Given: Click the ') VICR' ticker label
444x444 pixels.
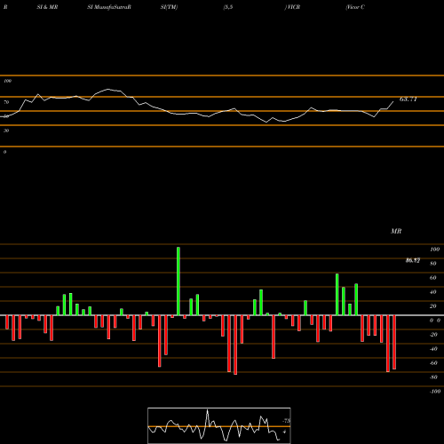Looking at the screenshot, I should click(x=292, y=7).
